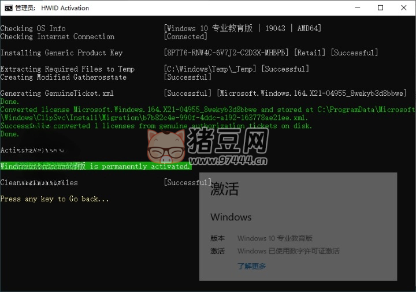Select the Windows heading in activation panel
The image size is (416, 292).
tap(231, 218)
